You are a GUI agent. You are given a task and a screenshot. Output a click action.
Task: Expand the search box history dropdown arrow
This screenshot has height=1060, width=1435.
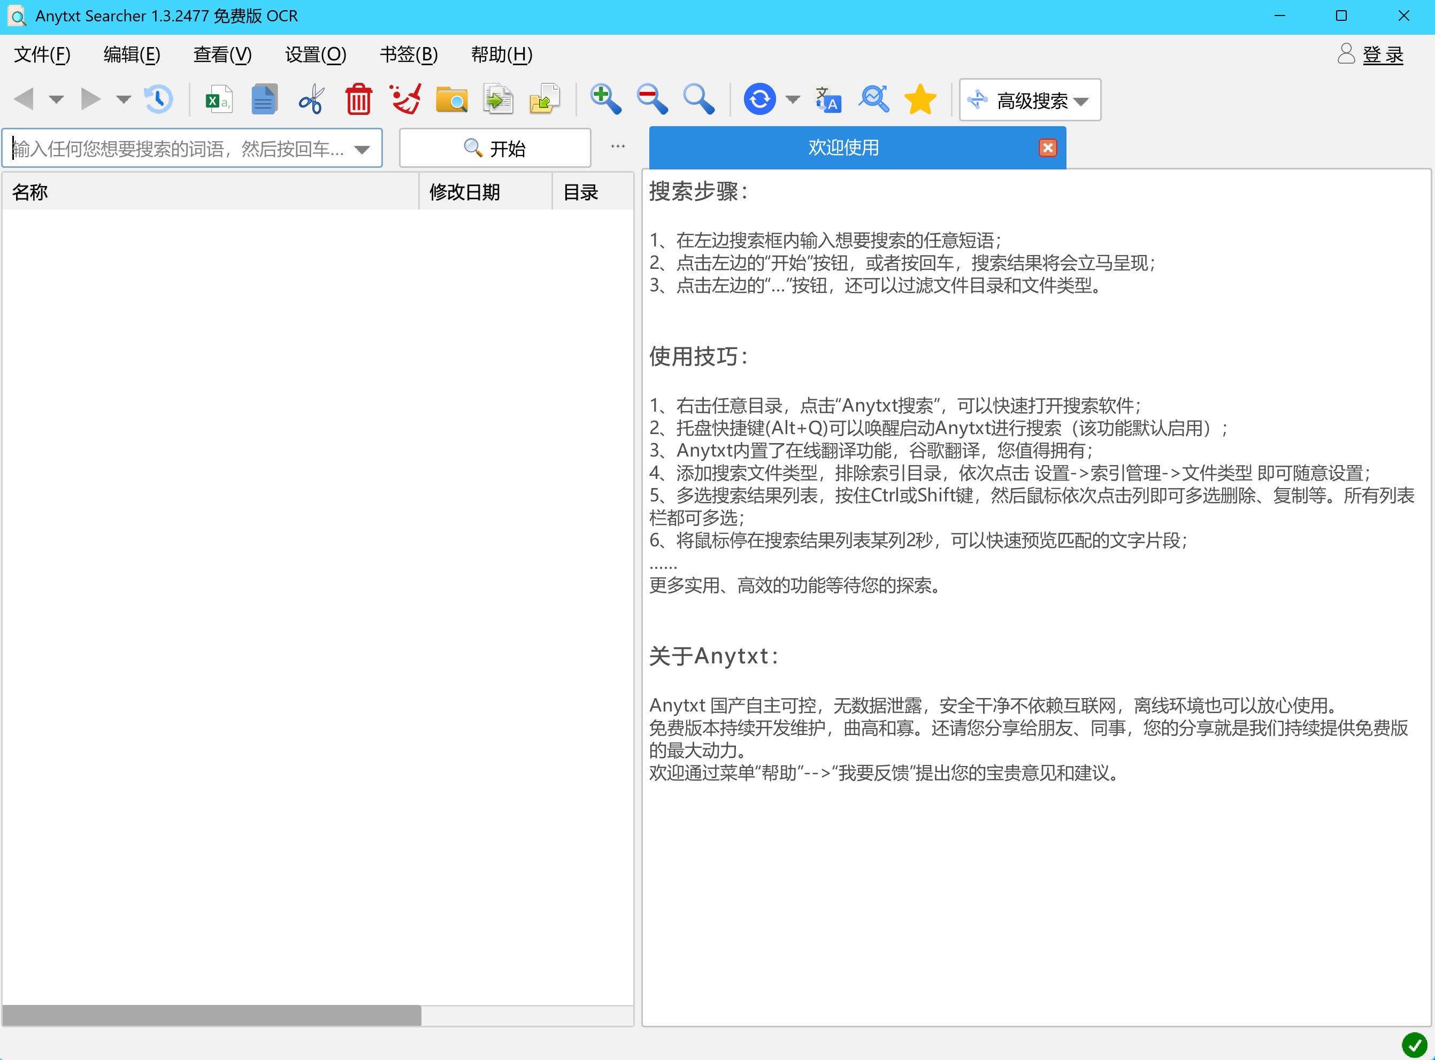pyautogui.click(x=362, y=150)
